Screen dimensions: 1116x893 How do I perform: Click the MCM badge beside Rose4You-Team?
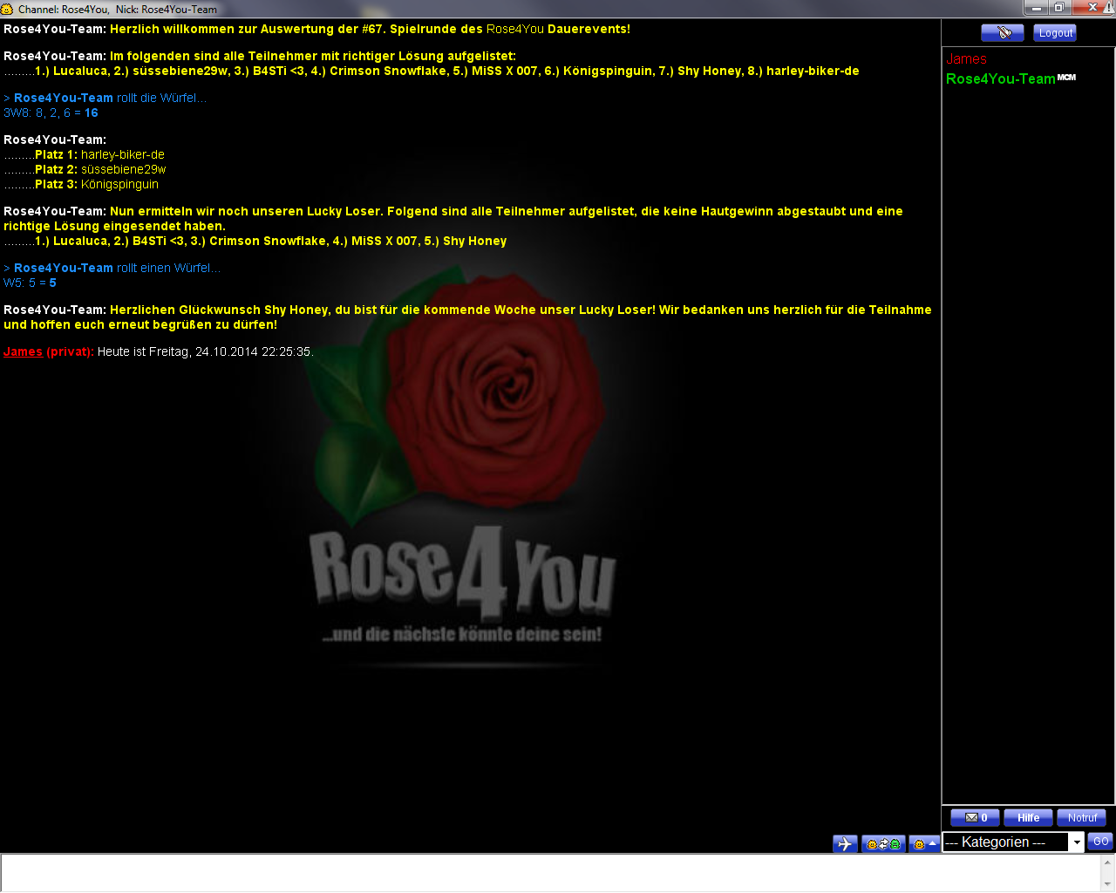1066,78
